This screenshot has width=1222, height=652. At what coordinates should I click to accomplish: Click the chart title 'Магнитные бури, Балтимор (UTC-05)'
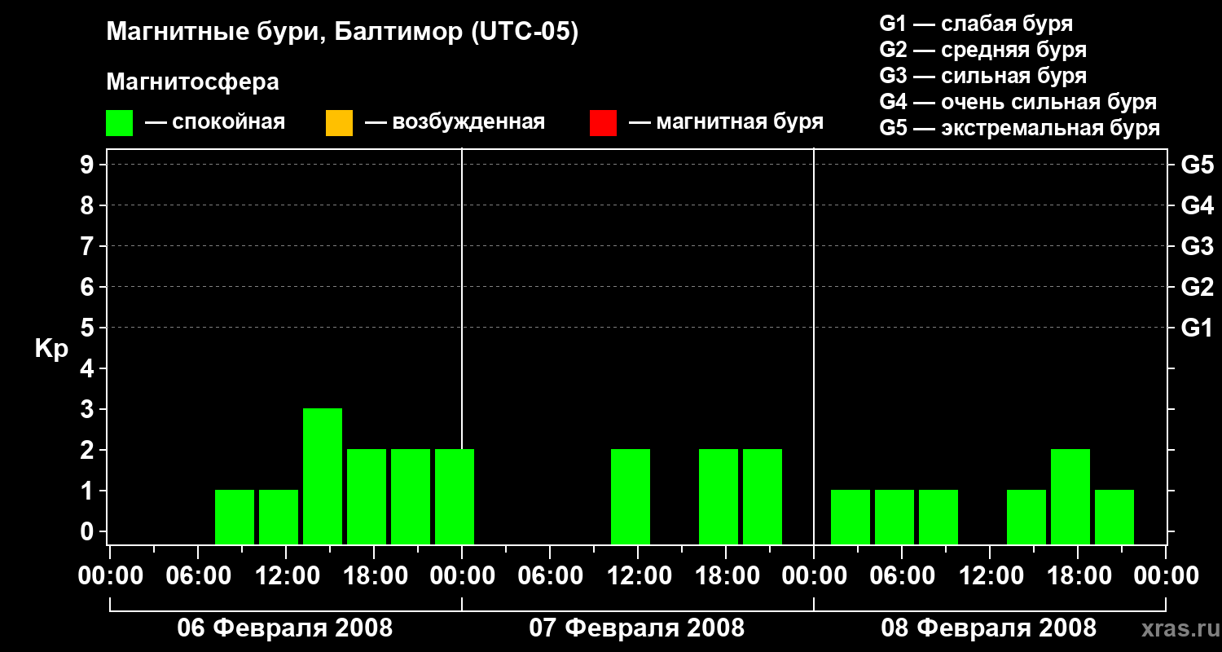pos(342,33)
